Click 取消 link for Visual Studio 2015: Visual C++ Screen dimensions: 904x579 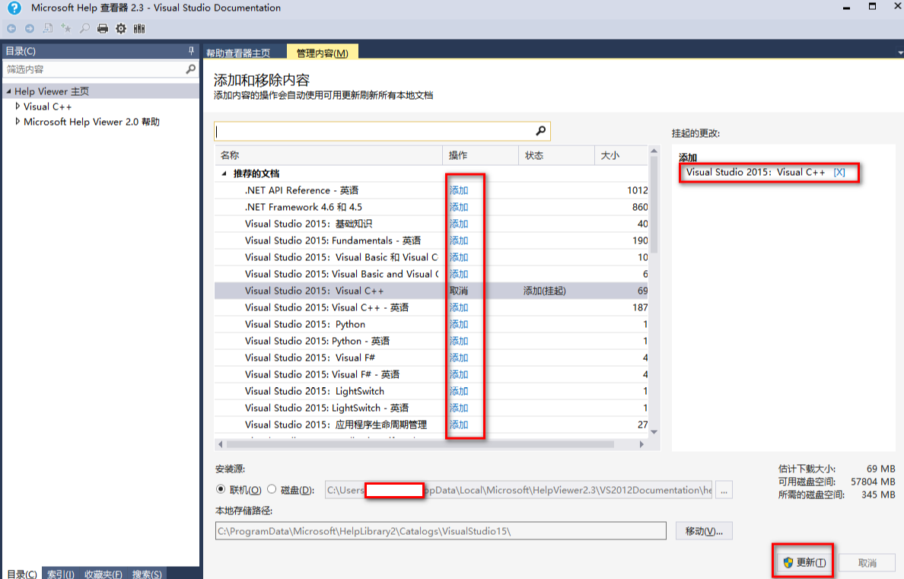459,291
